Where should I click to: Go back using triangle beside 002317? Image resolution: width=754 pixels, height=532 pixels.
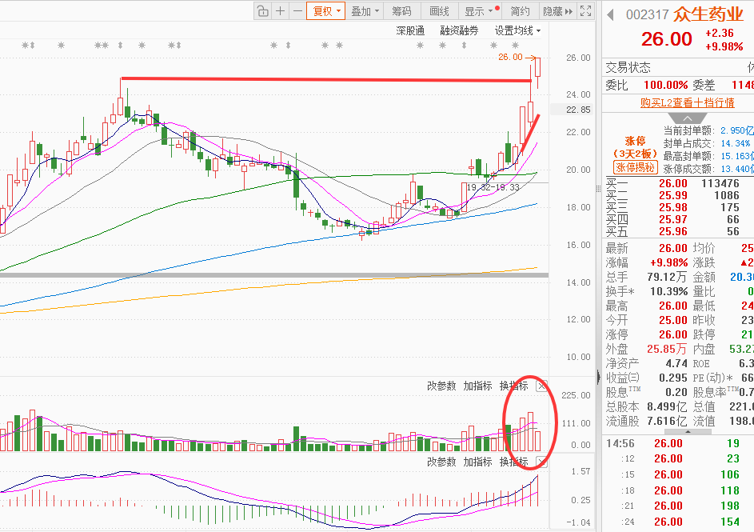(x=611, y=14)
